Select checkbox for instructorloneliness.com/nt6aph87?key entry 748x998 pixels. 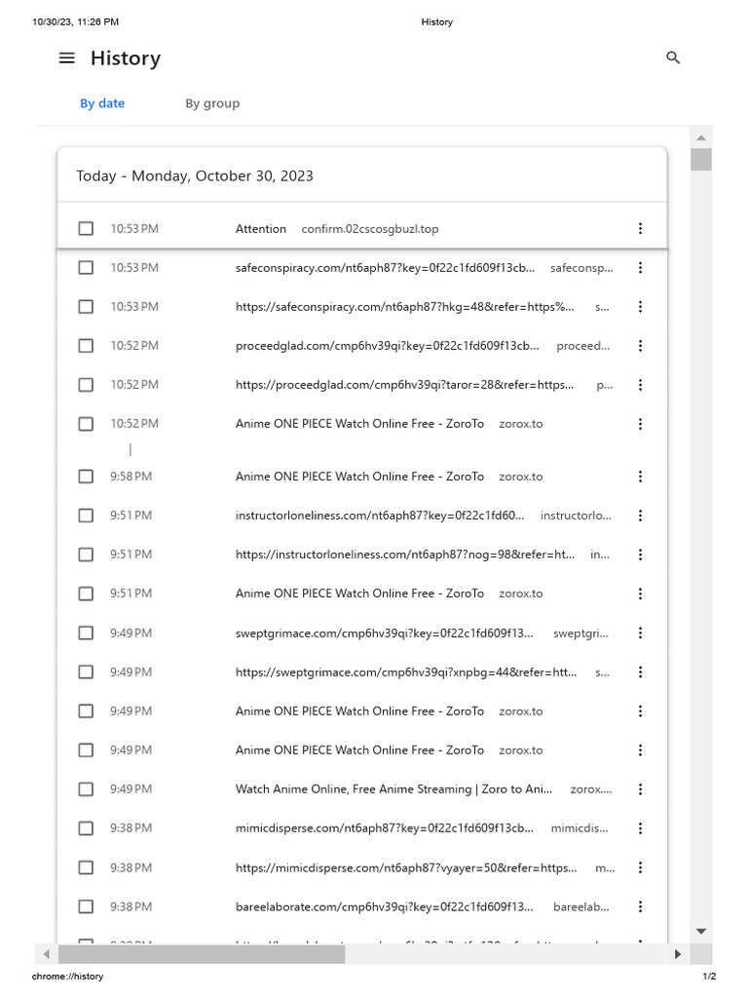tap(86, 516)
